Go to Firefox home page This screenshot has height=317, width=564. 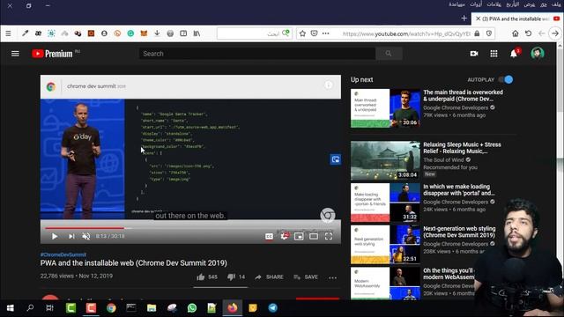pos(515,33)
